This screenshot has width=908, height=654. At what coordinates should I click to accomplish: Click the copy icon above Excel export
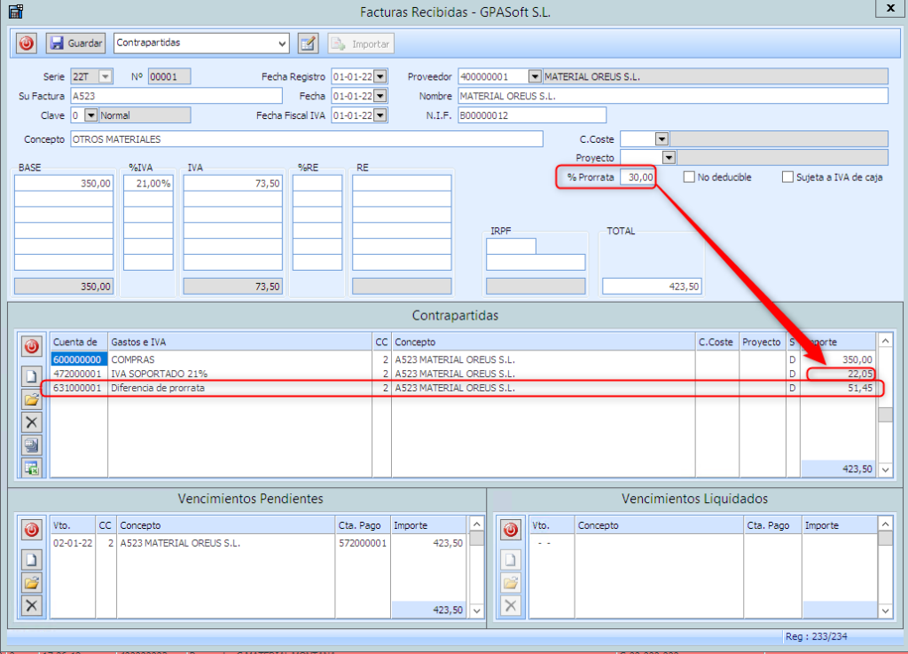click(x=32, y=445)
